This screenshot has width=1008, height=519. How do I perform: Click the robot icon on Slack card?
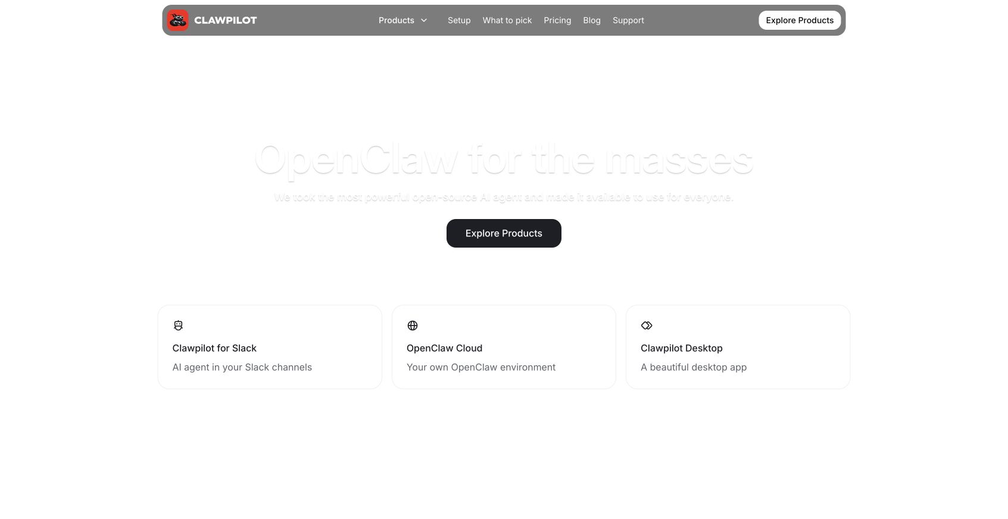coord(178,326)
